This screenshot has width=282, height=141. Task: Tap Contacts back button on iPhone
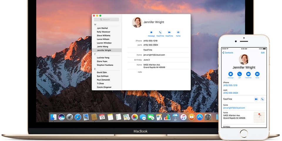[x=228, y=53]
